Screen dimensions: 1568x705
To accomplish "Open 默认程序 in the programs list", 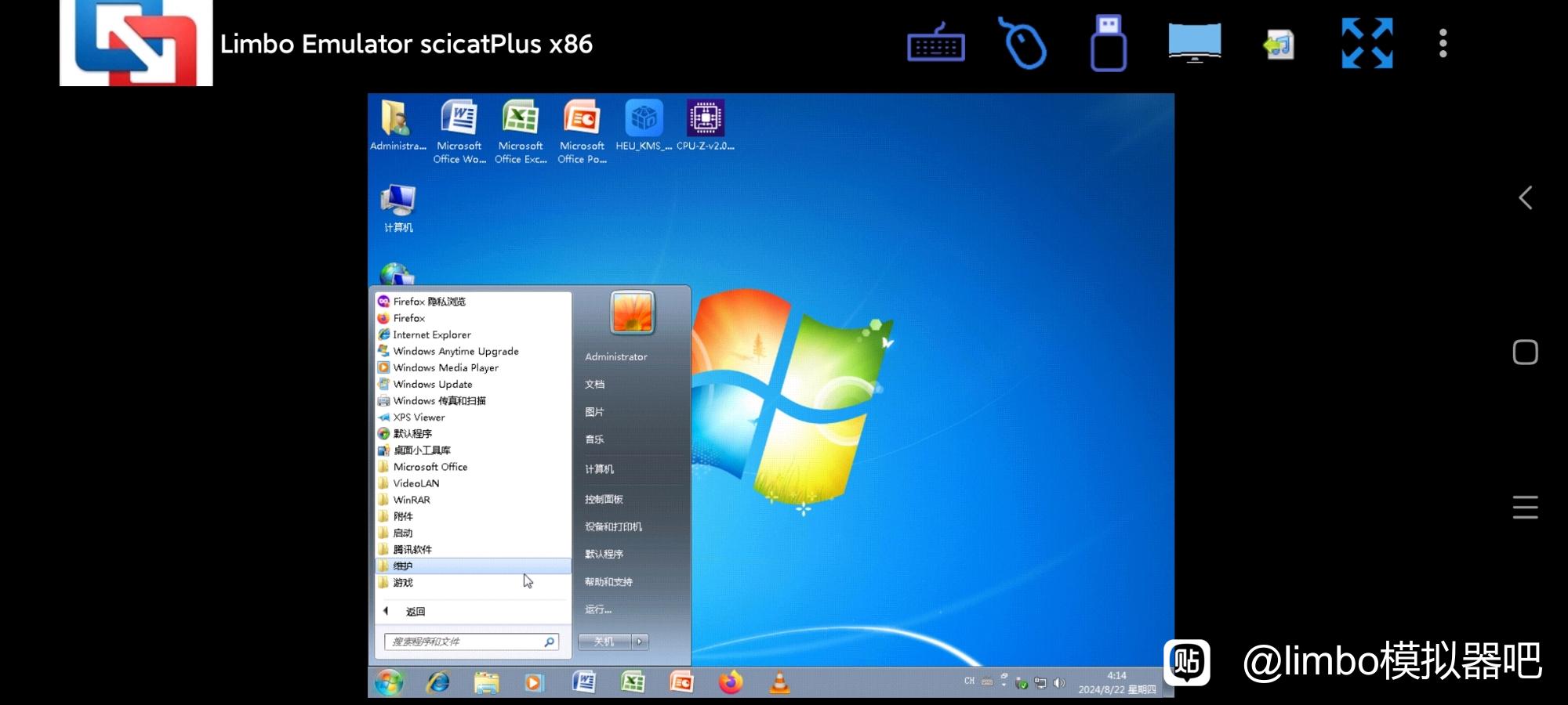I will click(473, 433).
